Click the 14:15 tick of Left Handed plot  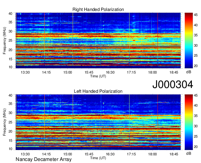click(46, 154)
